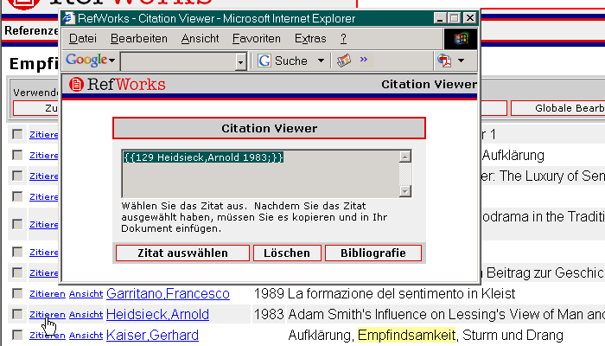Click the PDF converter toolbar icon

pyautogui.click(x=444, y=61)
